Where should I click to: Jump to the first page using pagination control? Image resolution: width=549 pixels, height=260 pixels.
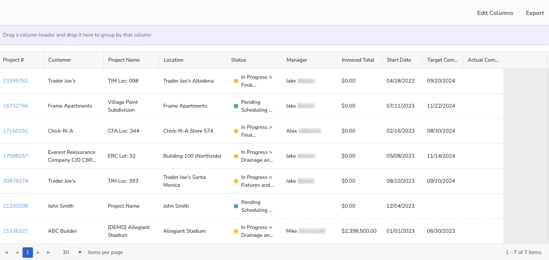point(6,252)
